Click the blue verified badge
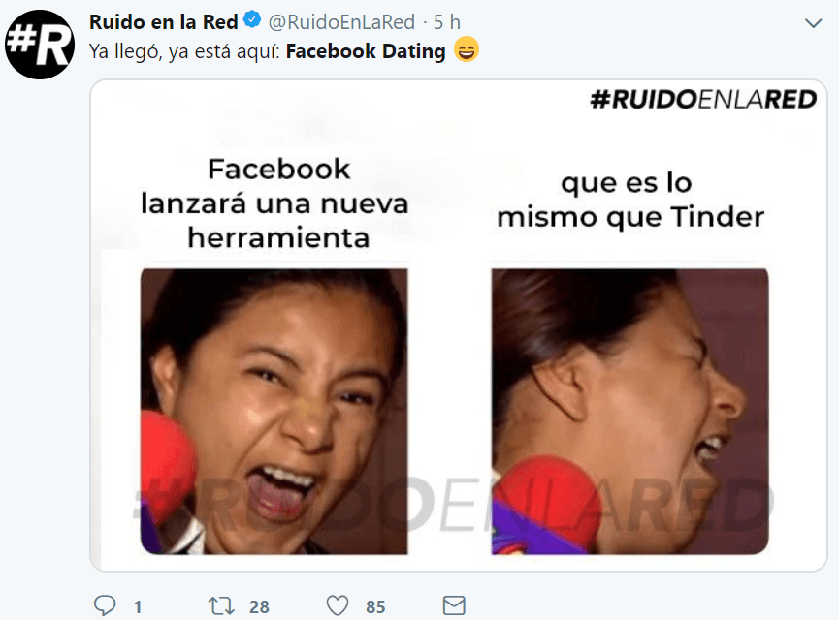 point(252,20)
